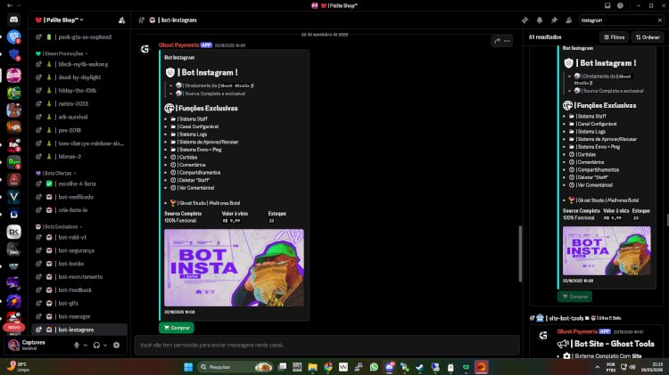
Task: Open hitman-2 channel
Action: [79, 157]
